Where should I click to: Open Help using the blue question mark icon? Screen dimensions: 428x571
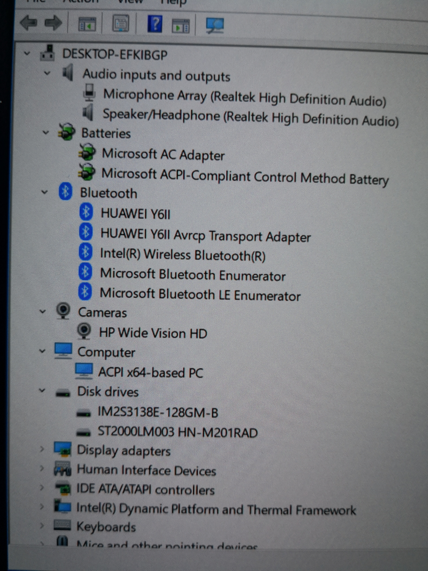pos(155,24)
